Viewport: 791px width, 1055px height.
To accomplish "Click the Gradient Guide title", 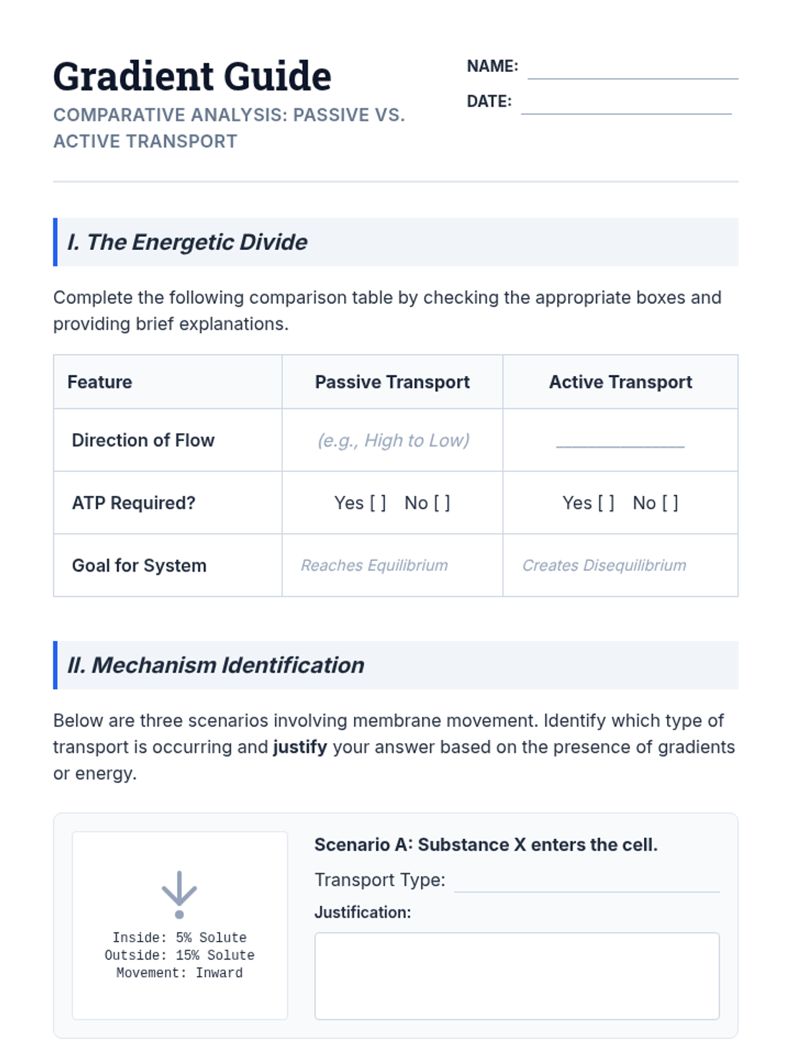I will point(192,76).
